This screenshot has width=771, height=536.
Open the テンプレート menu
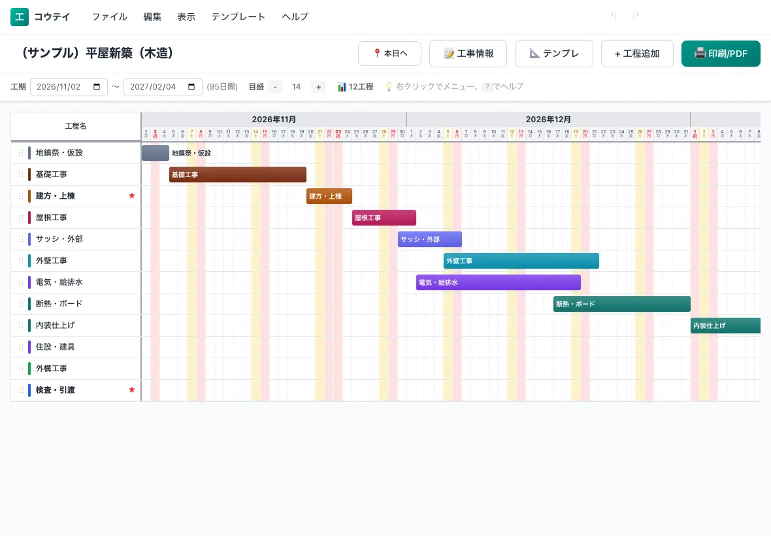pyautogui.click(x=238, y=17)
